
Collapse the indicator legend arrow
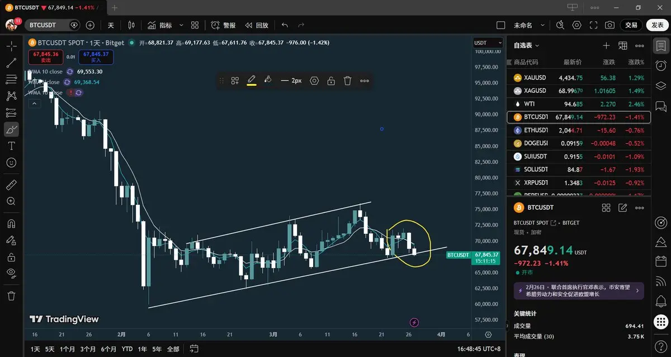pos(34,103)
